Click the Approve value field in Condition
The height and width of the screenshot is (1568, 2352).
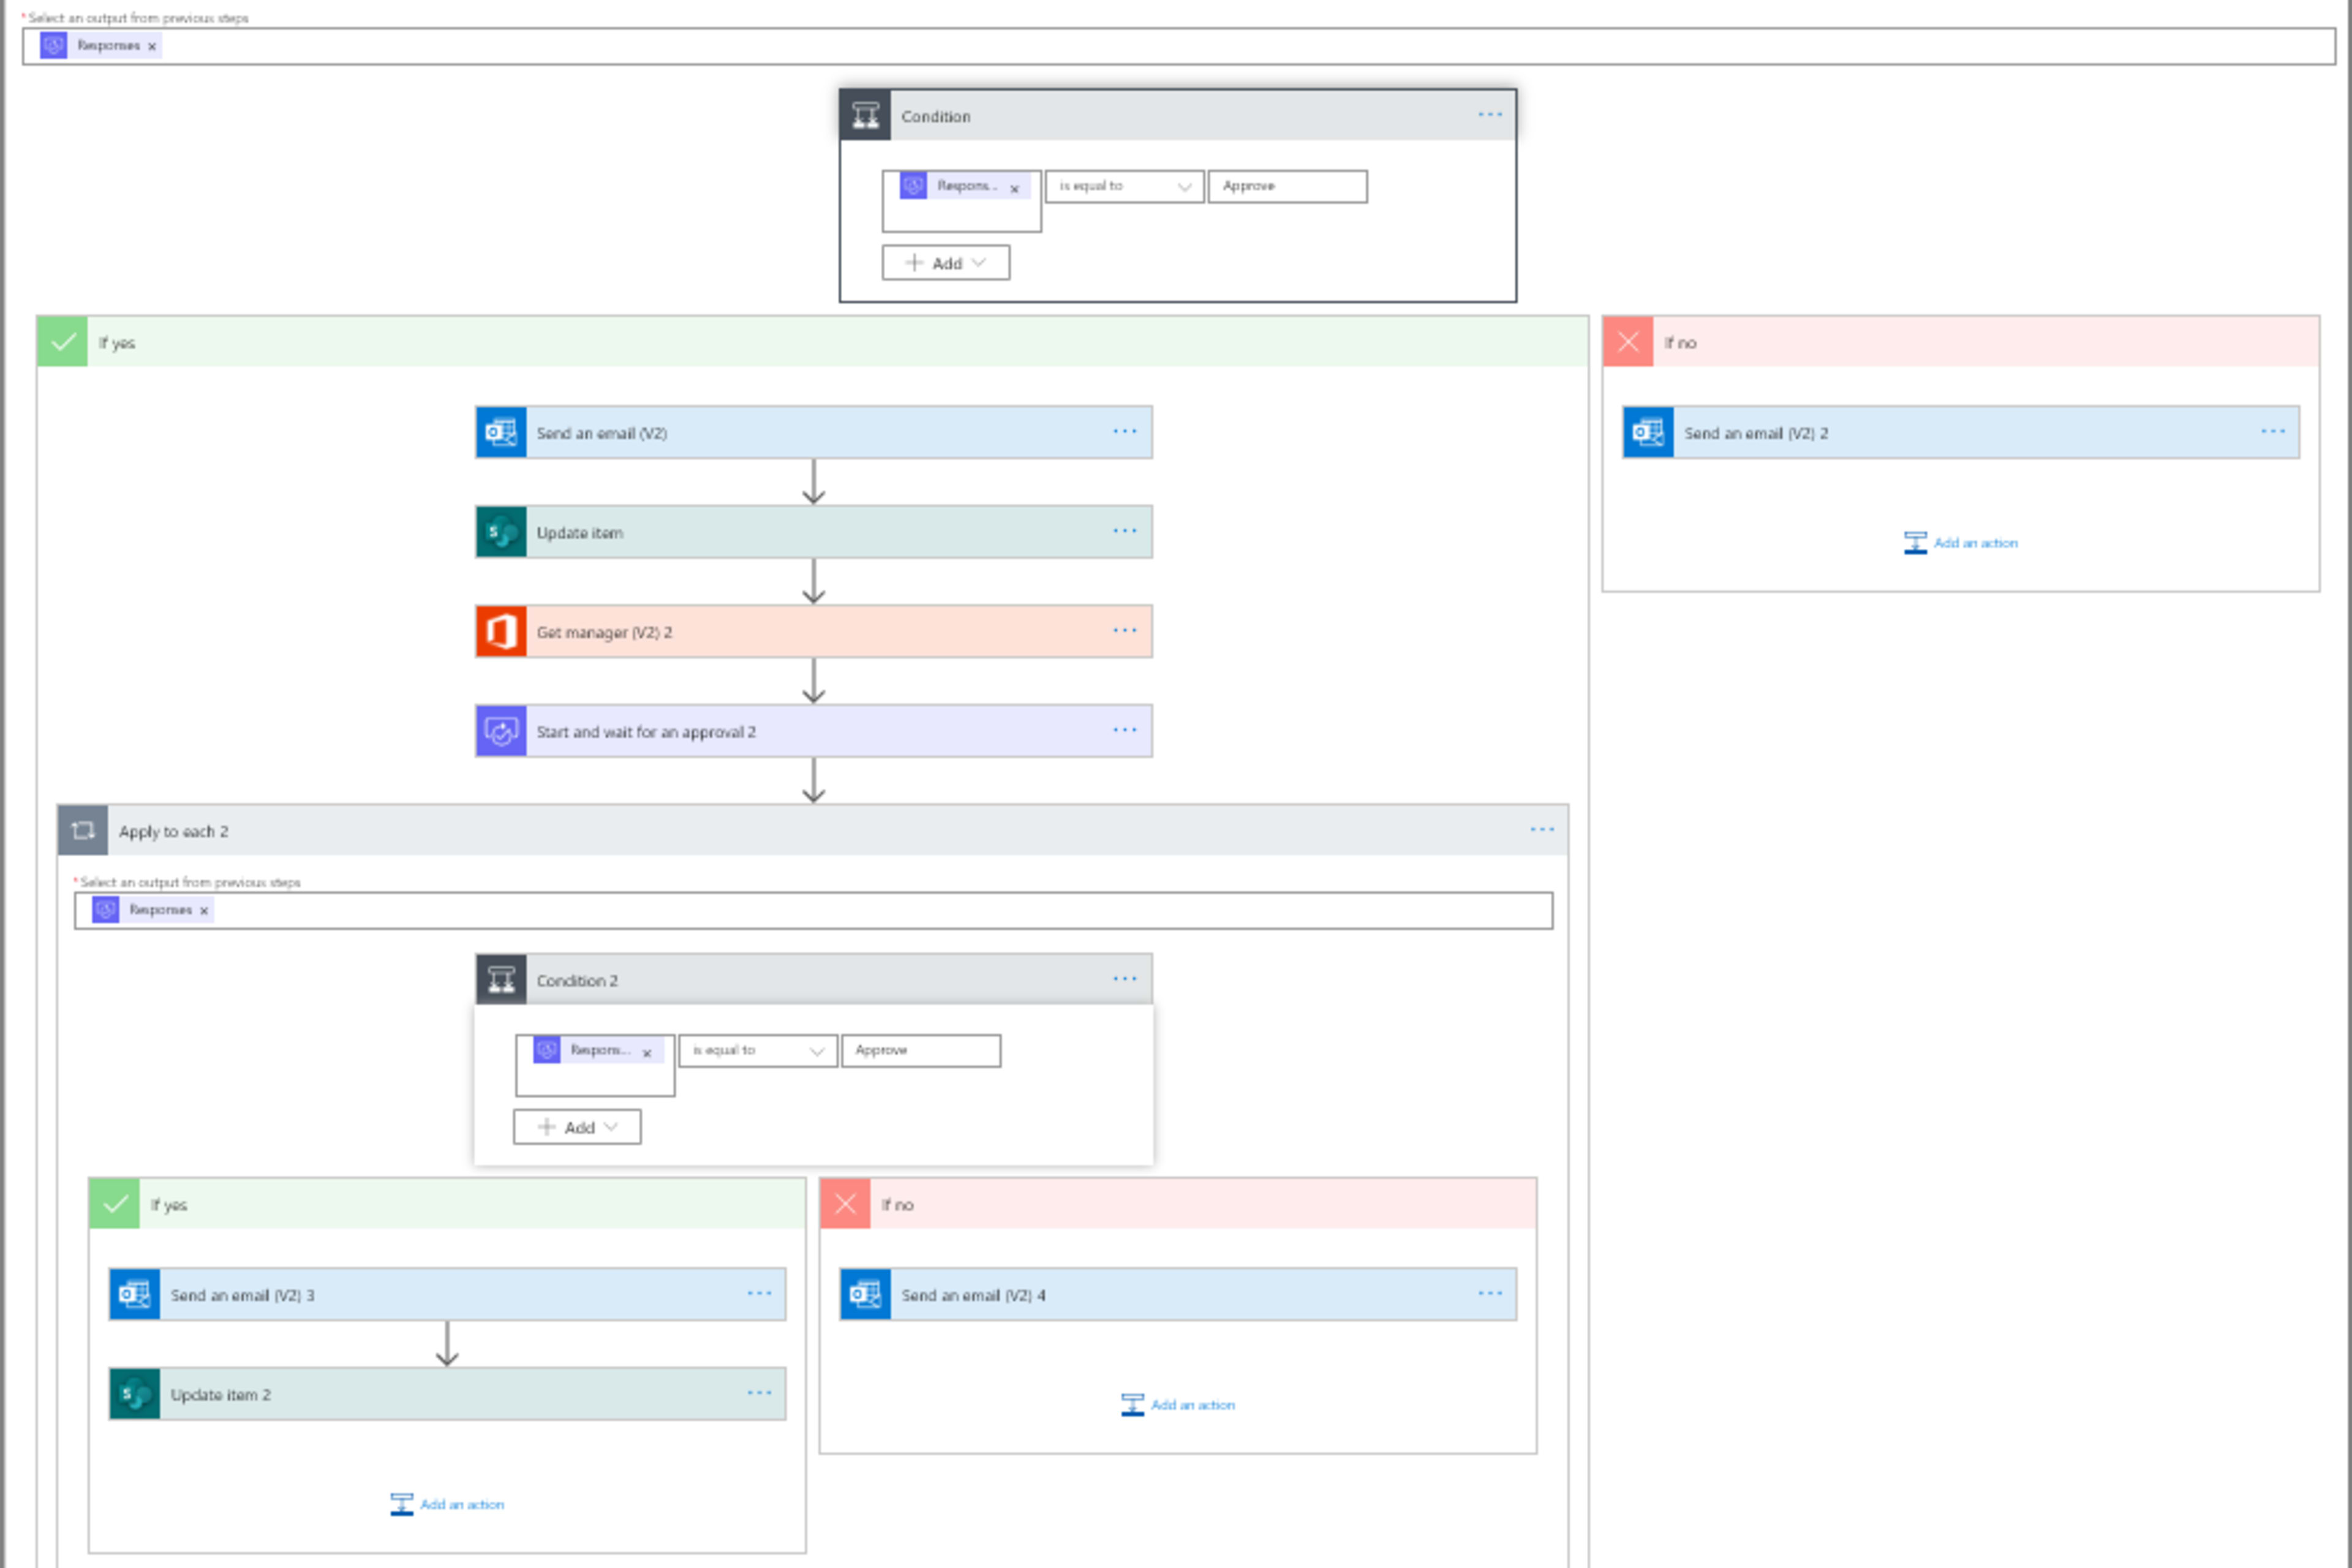(x=1288, y=186)
